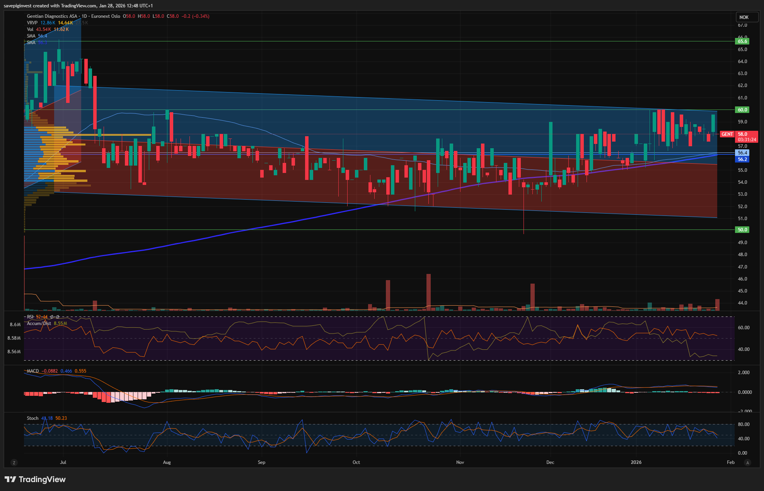Select the VRVP indicator legend

click(x=32, y=23)
